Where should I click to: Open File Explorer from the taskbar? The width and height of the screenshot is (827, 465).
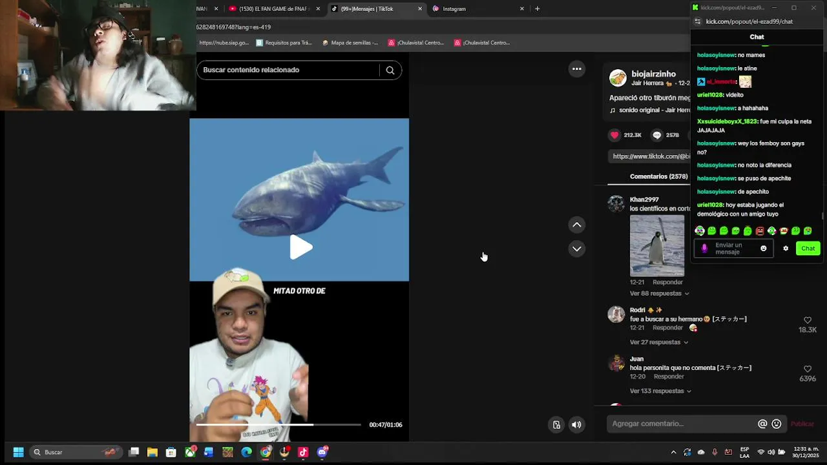tap(152, 452)
